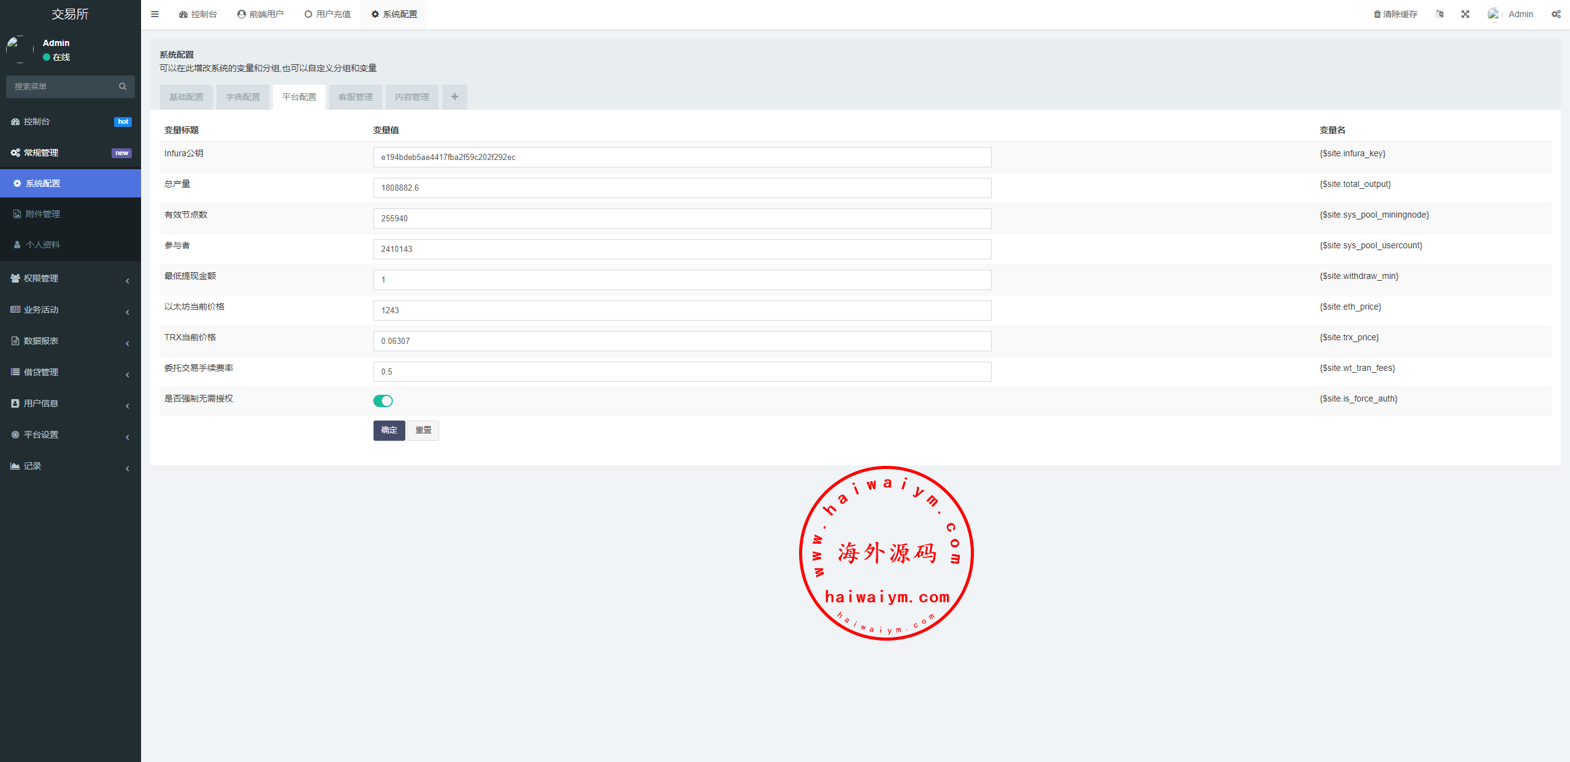1570x762 pixels.
Task: Toggle the force no-auth switch
Action: point(383,401)
